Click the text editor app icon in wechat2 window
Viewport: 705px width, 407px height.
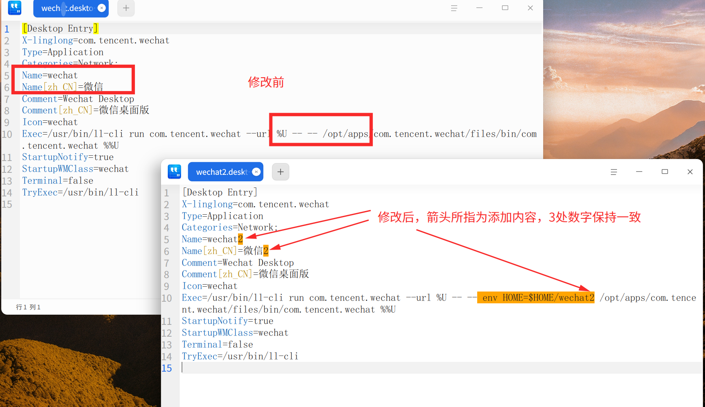pyautogui.click(x=174, y=172)
